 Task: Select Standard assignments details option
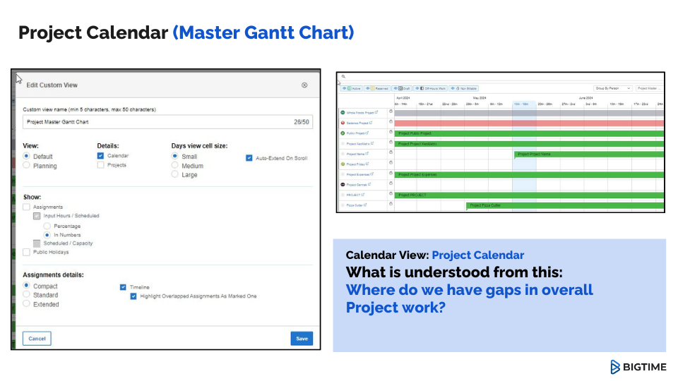26,295
